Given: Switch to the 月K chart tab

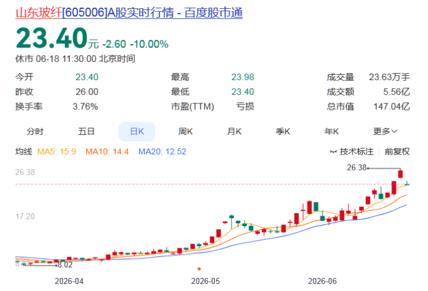Looking at the screenshot, I should coord(234,131).
